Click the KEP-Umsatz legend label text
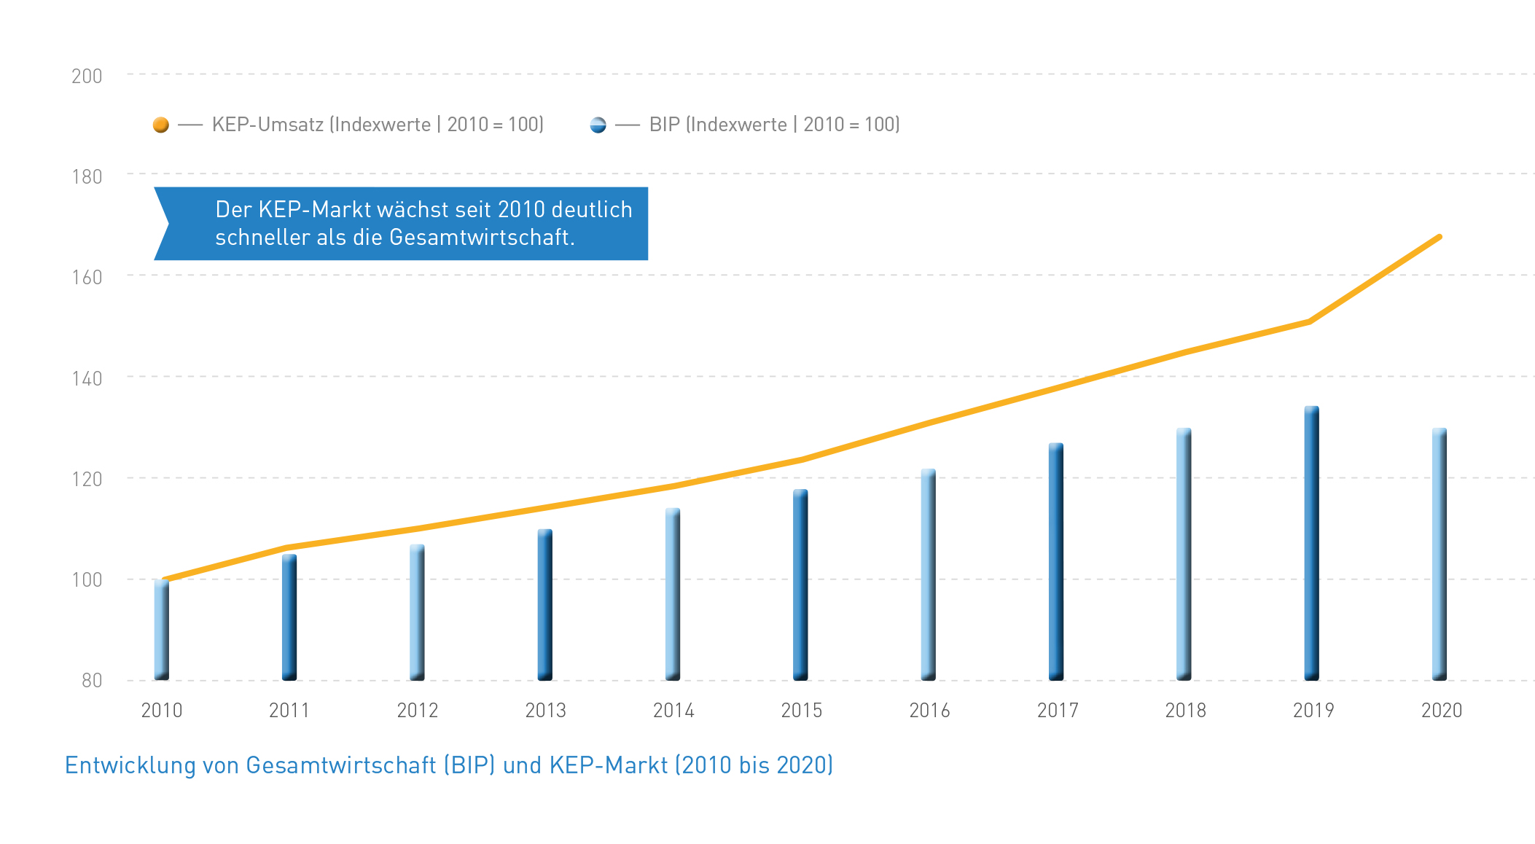This screenshot has height=844, width=1535. tap(378, 125)
